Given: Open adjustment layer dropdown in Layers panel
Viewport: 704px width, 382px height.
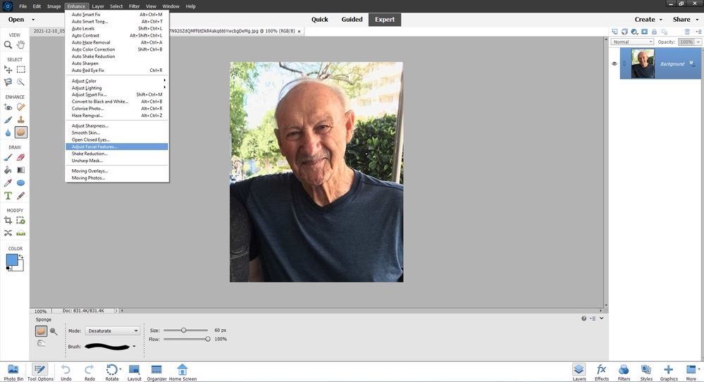Looking at the screenshot, I should click(634, 32).
